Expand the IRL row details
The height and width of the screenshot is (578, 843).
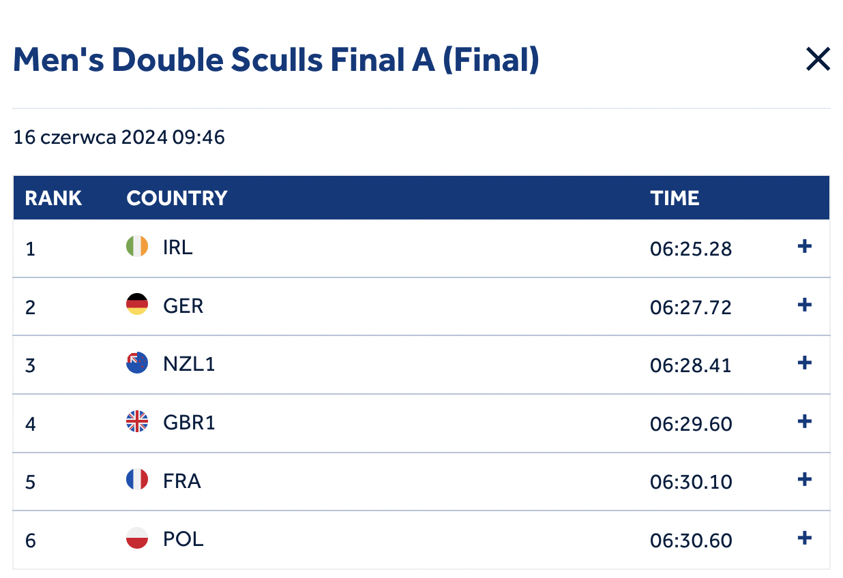click(x=805, y=247)
